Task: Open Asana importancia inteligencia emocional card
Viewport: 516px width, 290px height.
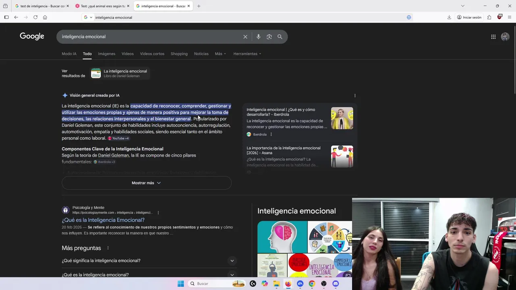Action: coord(300,157)
